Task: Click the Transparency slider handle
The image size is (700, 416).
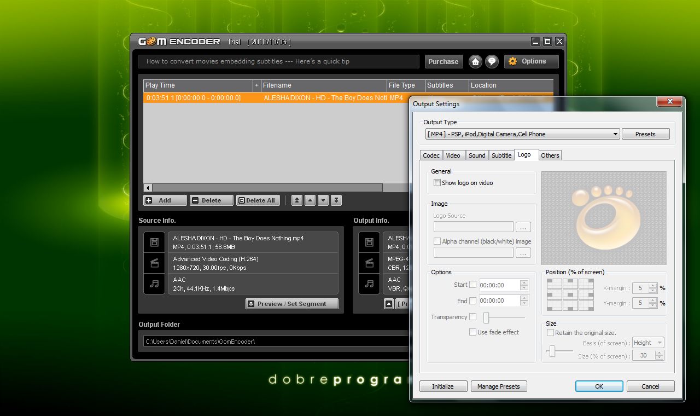Action: [x=486, y=317]
